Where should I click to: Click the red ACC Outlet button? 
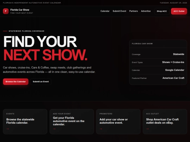[179, 11]
